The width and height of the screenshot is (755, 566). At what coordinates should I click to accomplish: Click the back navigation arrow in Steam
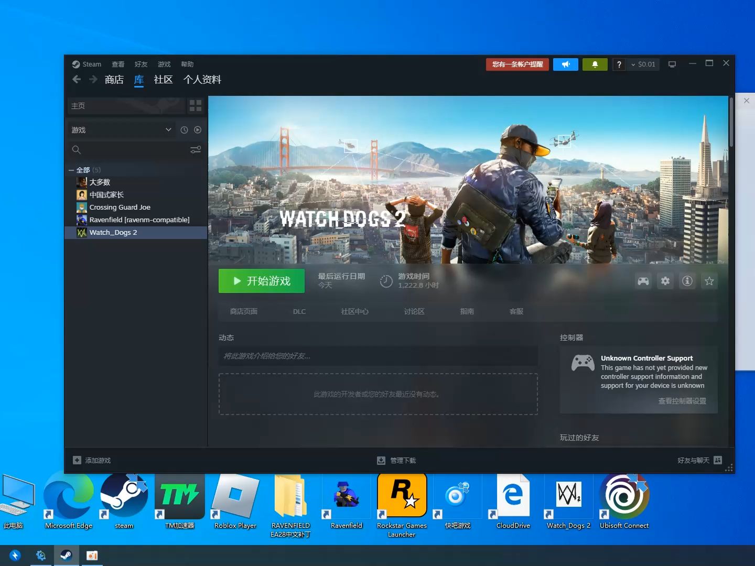(77, 79)
